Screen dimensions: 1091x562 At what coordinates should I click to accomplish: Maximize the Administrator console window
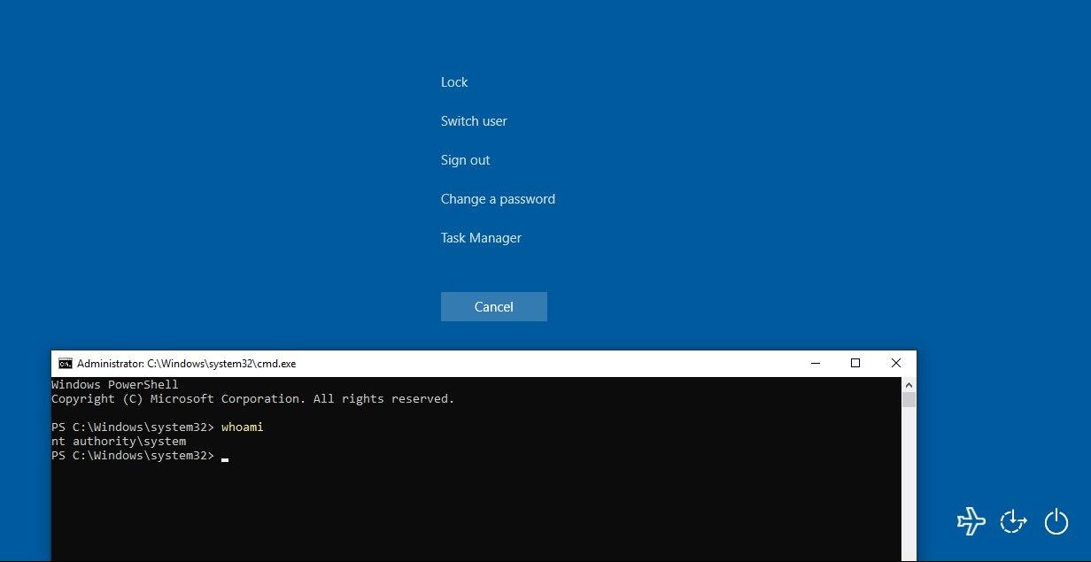click(855, 363)
